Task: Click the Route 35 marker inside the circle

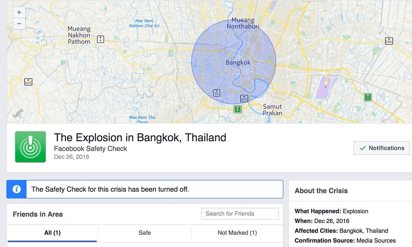Action: tap(217, 93)
